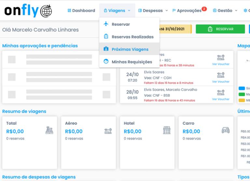Click the Próximas Viagens briefcase icon
250x181 pixels.
pos(106,49)
